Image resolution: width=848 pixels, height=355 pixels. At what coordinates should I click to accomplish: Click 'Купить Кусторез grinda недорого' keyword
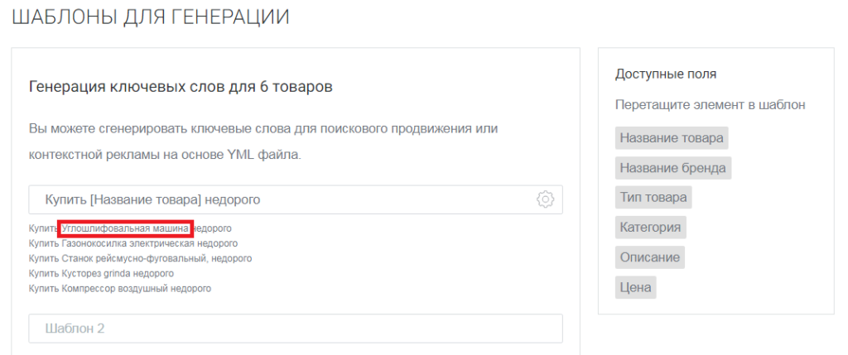click(101, 273)
